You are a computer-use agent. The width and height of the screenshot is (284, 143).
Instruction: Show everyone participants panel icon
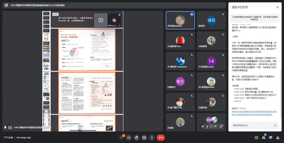[263, 137]
